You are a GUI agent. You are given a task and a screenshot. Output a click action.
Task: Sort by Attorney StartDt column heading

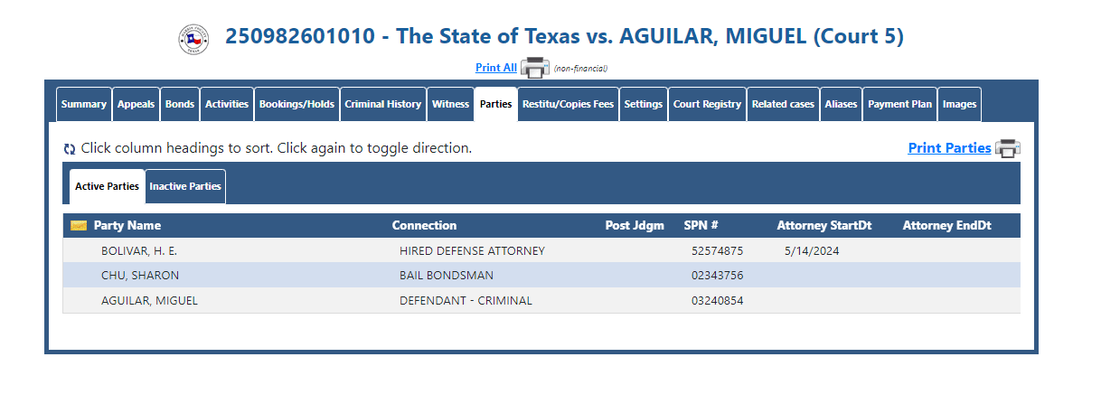point(824,226)
